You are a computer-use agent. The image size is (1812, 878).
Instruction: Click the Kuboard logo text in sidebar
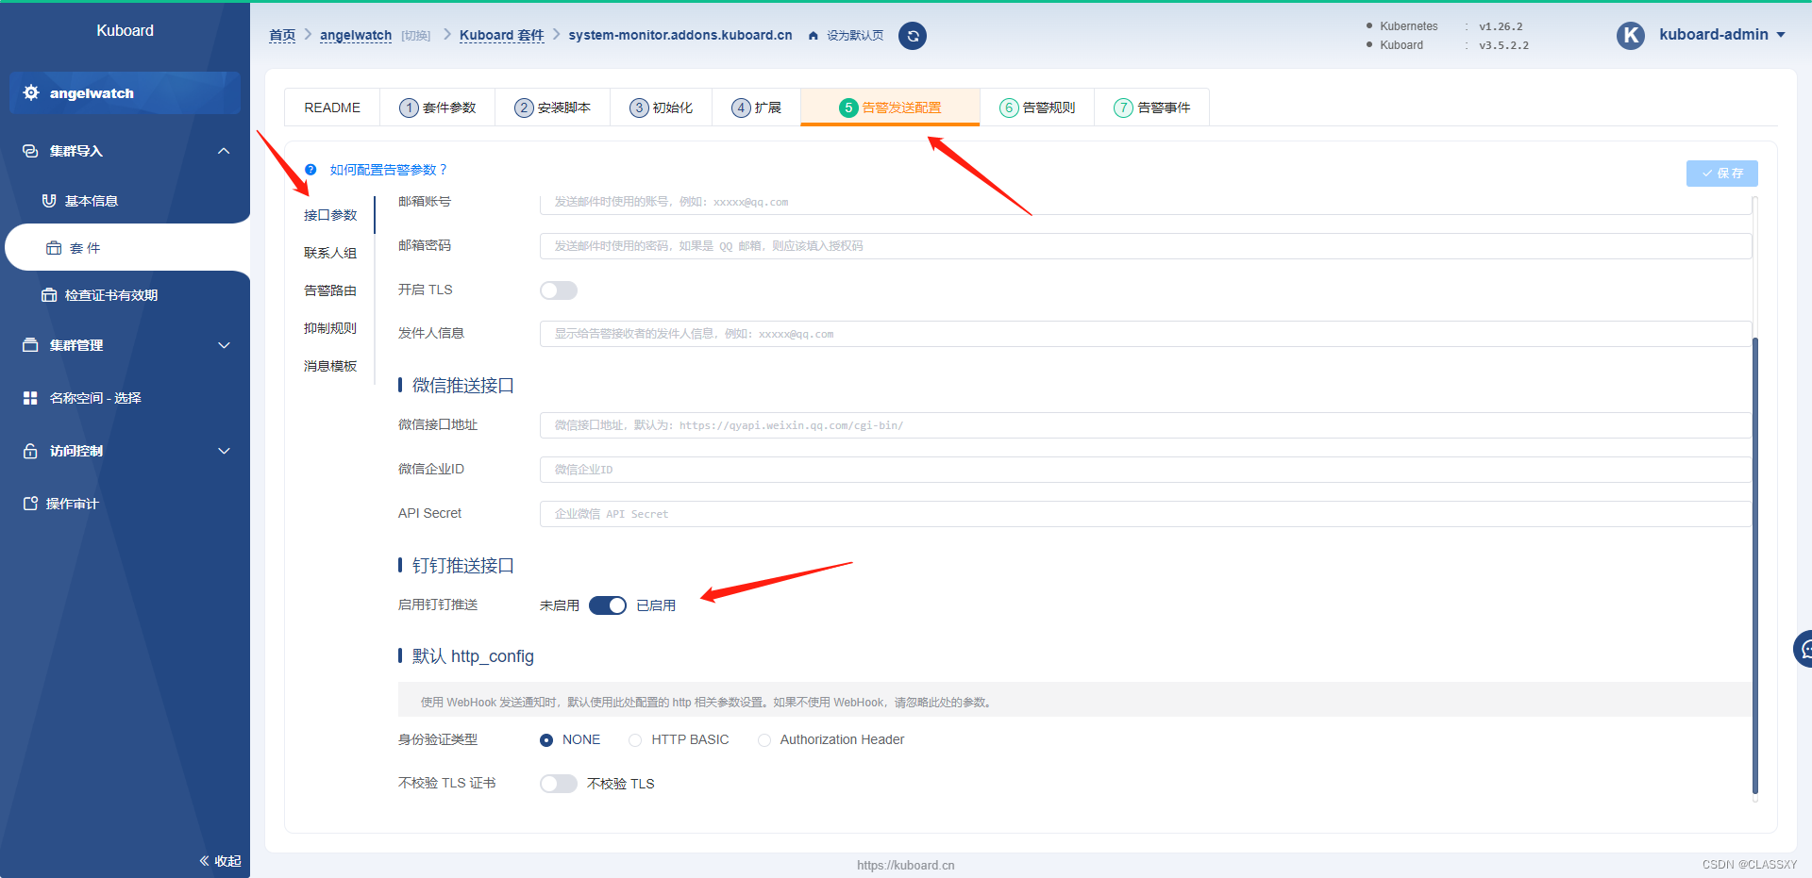(125, 30)
